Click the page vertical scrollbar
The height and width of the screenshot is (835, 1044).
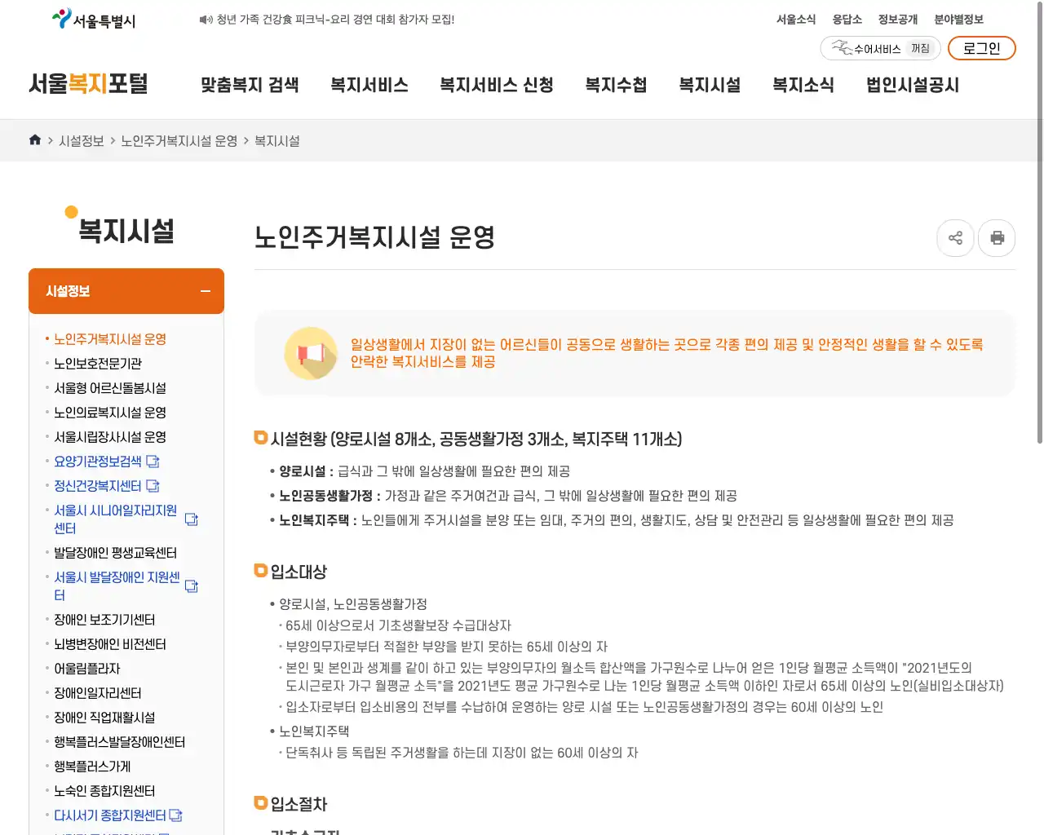coord(1039,224)
